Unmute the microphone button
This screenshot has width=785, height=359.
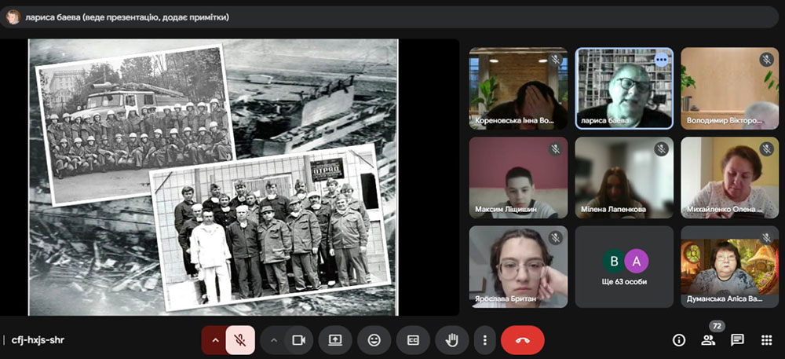pyautogui.click(x=240, y=340)
